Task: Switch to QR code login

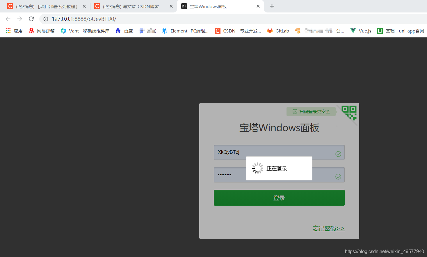Action: (x=349, y=113)
